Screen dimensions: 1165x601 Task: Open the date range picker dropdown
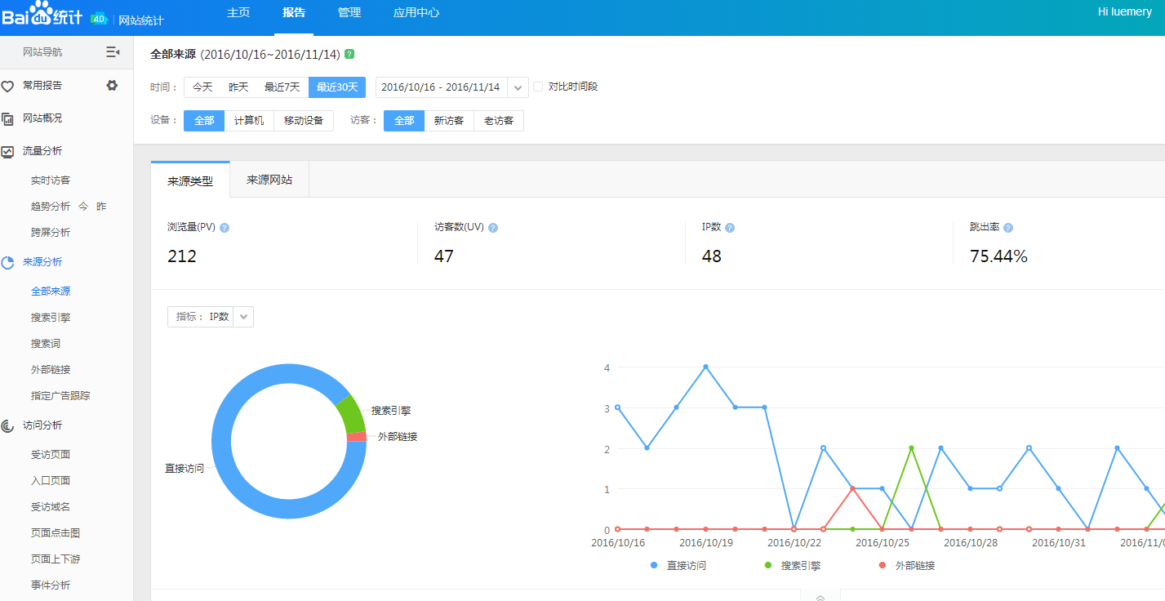pyautogui.click(x=517, y=86)
